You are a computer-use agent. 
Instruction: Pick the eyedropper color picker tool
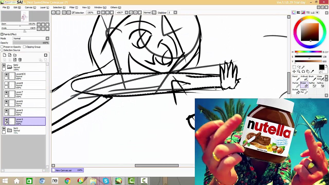coord(313,72)
